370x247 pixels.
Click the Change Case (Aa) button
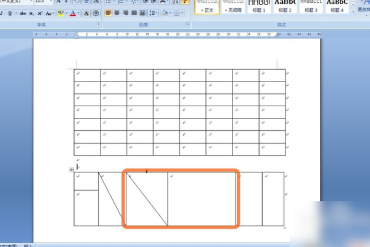pos(48,14)
